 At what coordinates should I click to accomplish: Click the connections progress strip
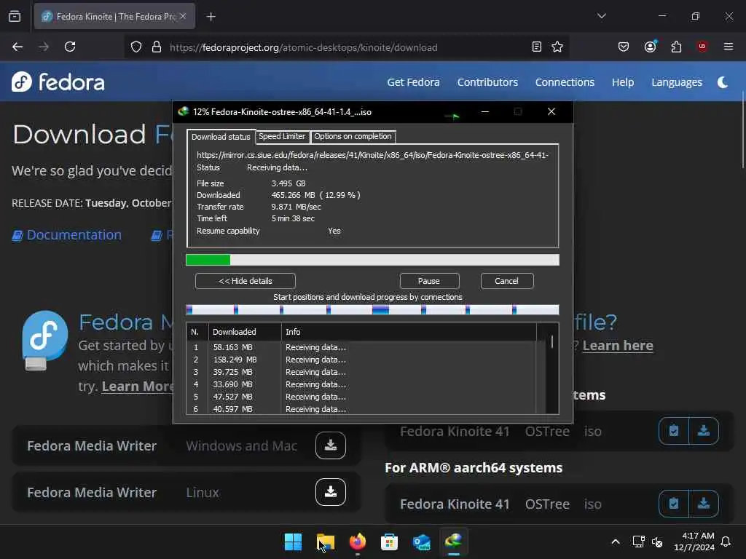pyautogui.click(x=372, y=310)
